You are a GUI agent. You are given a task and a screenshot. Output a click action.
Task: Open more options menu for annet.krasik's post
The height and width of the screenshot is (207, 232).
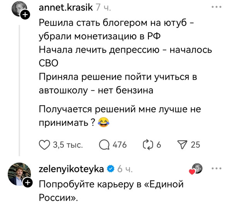tap(216, 7)
